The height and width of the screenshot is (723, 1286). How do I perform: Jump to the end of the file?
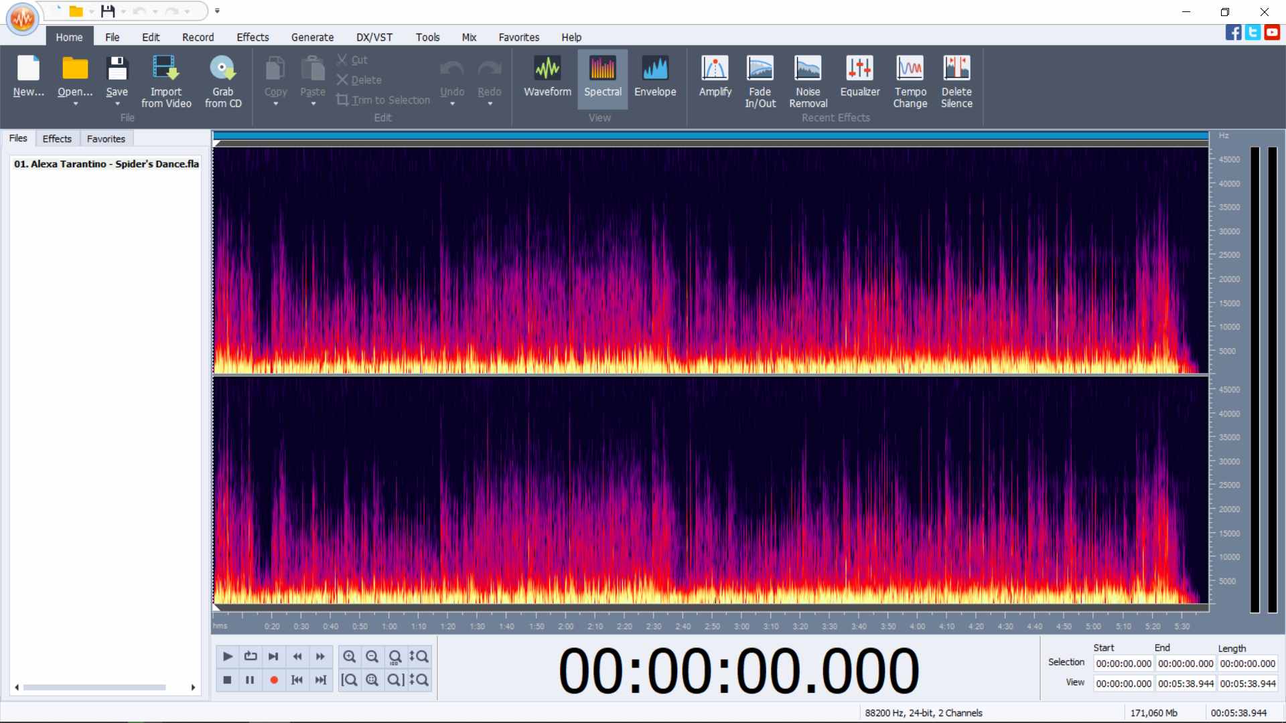(320, 680)
